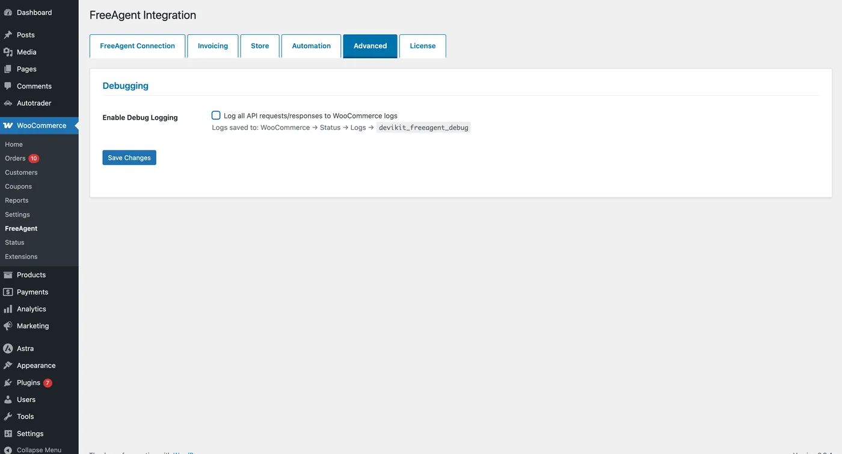
Task: Click the Orders count badge 10
Action: 34,159
